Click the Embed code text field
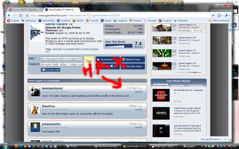 point(62,64)
